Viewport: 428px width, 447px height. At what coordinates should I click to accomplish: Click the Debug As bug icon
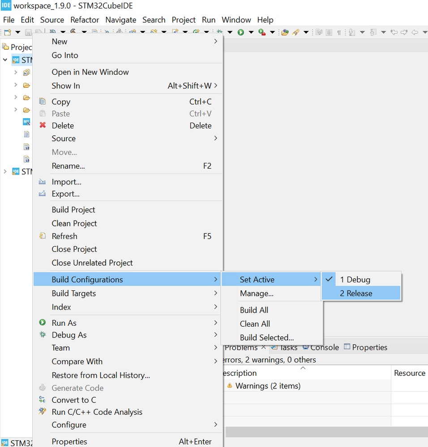(x=43, y=334)
